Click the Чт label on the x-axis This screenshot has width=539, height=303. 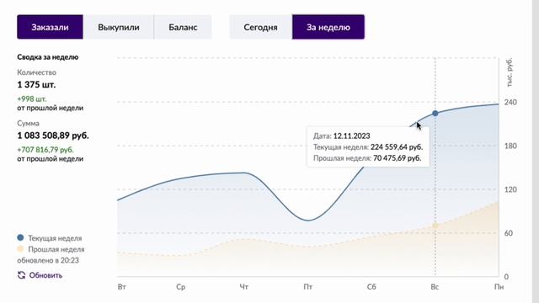click(244, 287)
